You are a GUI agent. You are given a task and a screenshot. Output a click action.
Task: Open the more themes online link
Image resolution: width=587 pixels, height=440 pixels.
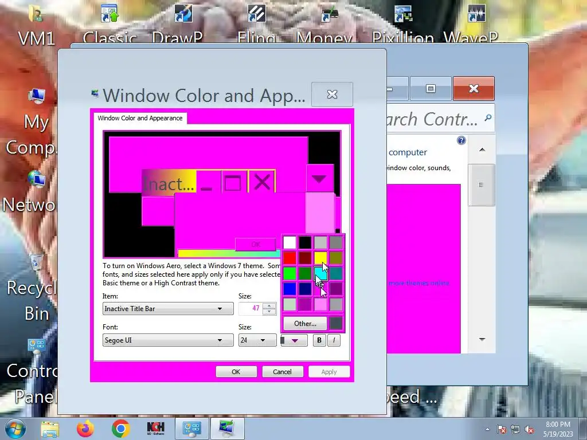pyautogui.click(x=419, y=283)
